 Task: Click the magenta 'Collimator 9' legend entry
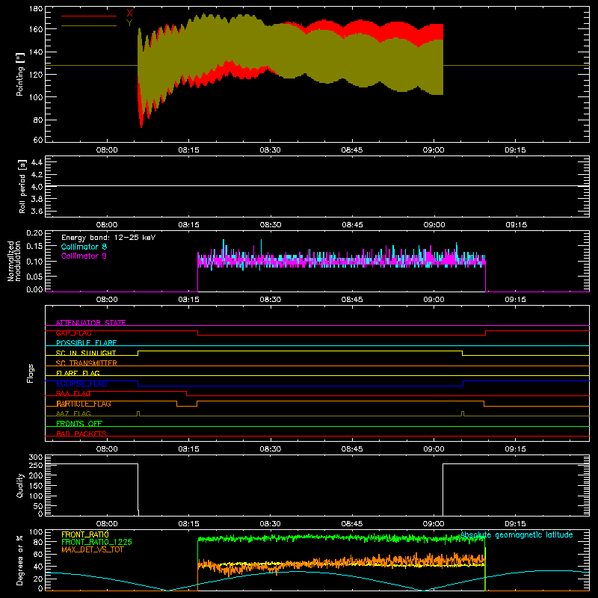coord(84,256)
